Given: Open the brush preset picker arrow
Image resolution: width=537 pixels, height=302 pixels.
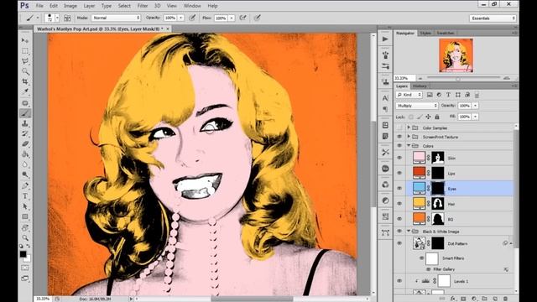Looking at the screenshot, I should pyautogui.click(x=57, y=18).
